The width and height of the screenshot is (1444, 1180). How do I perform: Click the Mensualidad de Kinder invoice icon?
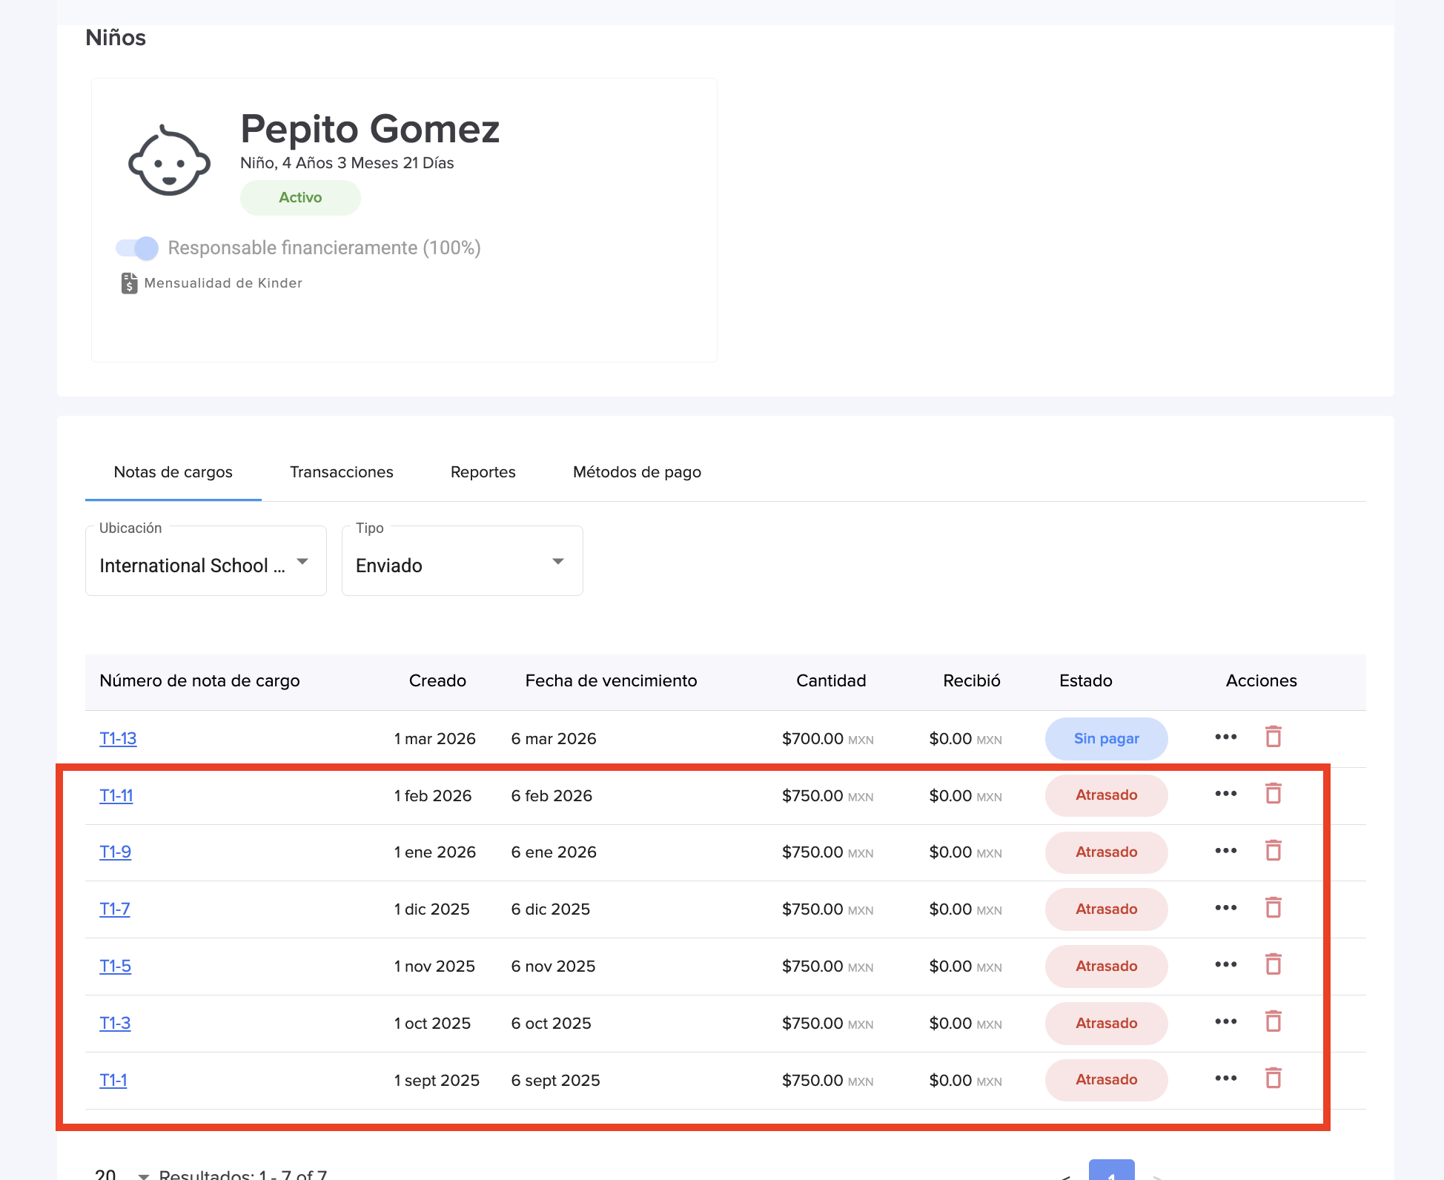click(129, 283)
